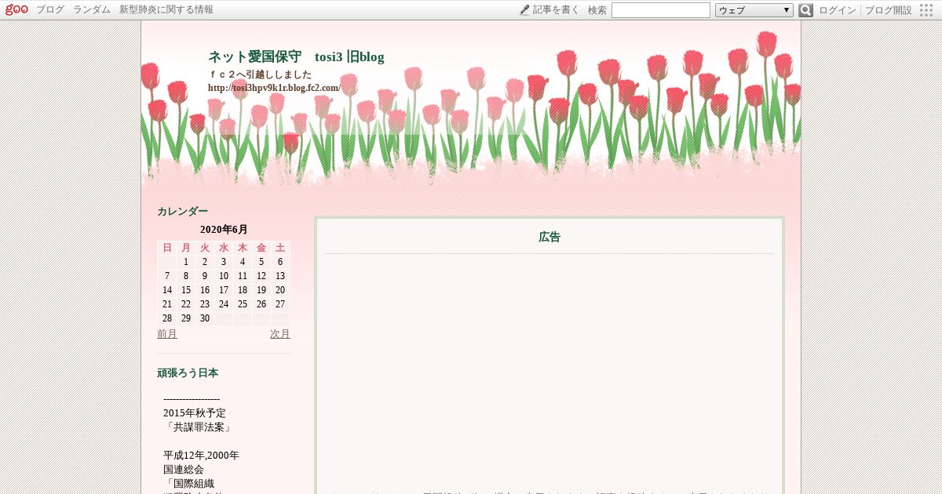Select calendar date 15
This screenshot has width=942, height=494.
[x=186, y=290]
